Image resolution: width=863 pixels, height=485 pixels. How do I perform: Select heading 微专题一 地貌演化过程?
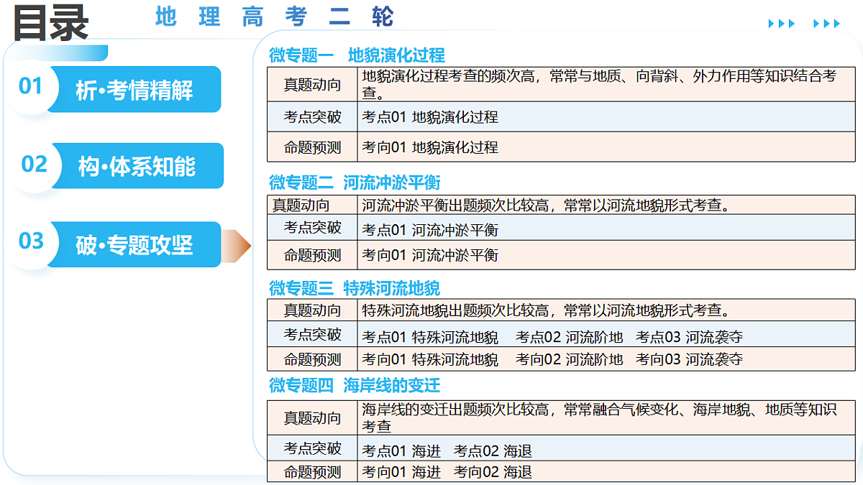[357, 55]
